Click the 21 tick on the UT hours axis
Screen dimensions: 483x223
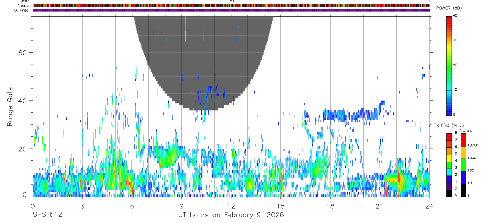380,205
